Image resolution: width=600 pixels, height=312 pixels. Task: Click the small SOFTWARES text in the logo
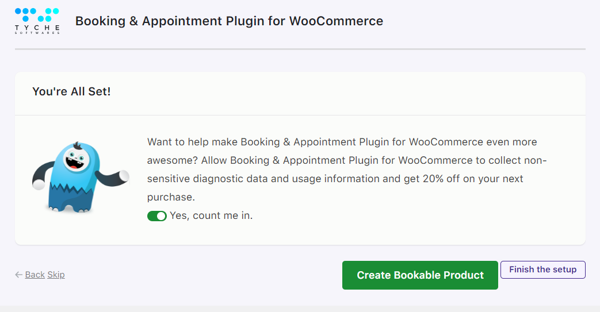click(37, 33)
